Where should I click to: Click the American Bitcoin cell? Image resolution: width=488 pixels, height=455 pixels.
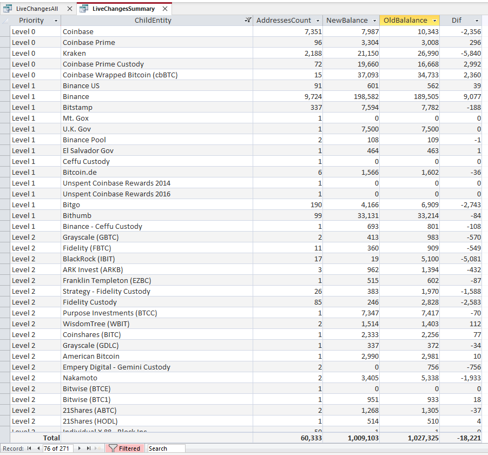[157, 356]
